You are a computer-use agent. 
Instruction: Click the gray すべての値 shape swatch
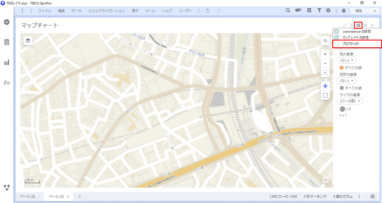pyautogui.click(x=342, y=88)
